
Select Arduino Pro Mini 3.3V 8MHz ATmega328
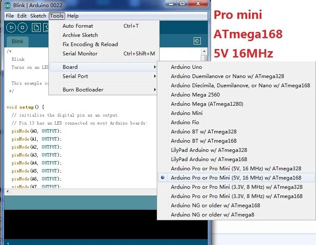tap(236, 187)
